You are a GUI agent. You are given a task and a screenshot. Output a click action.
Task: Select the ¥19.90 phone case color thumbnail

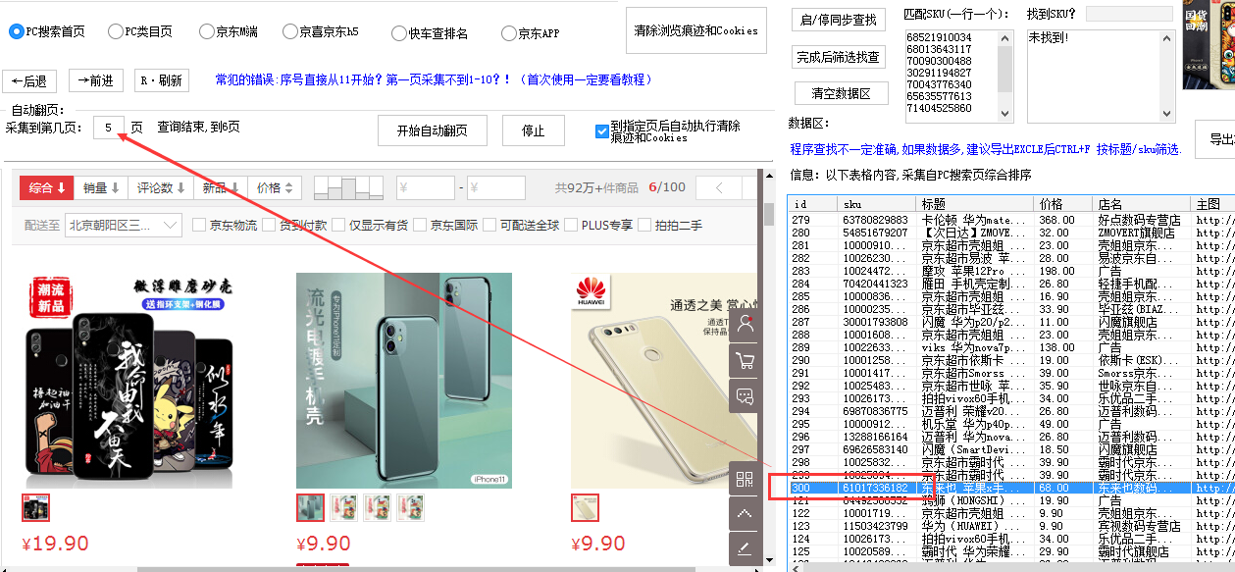coord(36,507)
